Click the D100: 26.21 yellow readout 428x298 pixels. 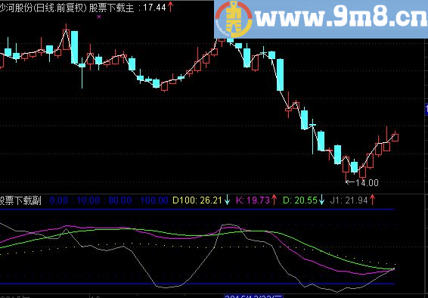coord(197,201)
